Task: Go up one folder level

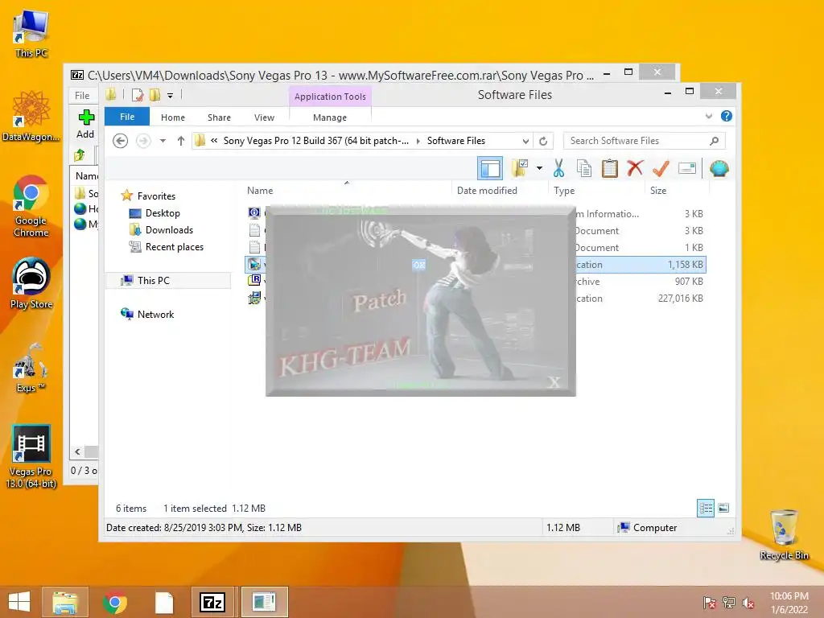Action: [181, 141]
